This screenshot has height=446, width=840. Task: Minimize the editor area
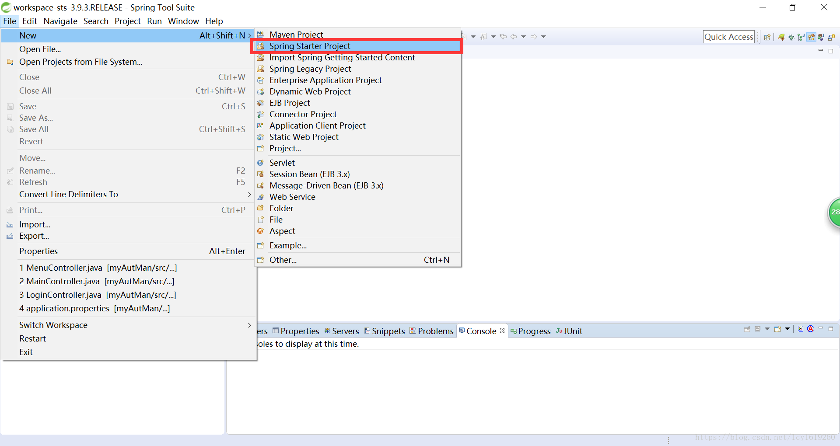(821, 50)
